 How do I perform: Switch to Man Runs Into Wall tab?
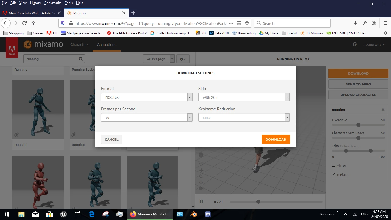[32, 13]
